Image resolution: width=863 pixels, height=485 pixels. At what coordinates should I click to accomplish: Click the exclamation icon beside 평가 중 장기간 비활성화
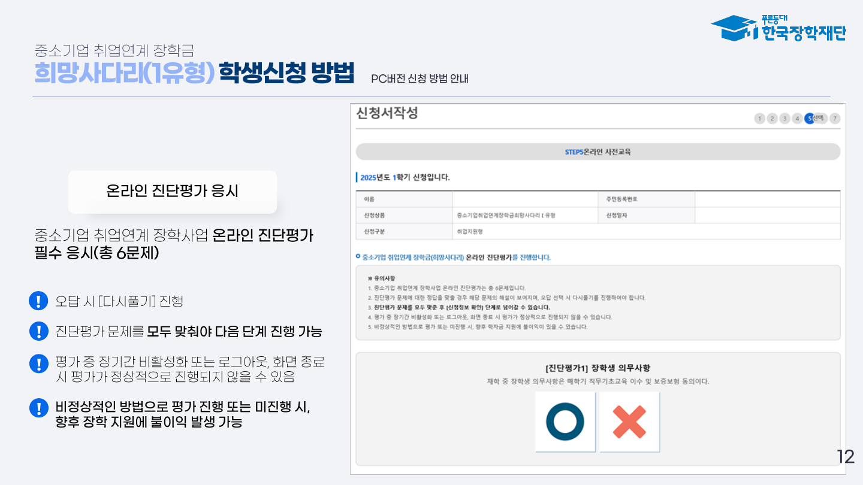[38, 363]
